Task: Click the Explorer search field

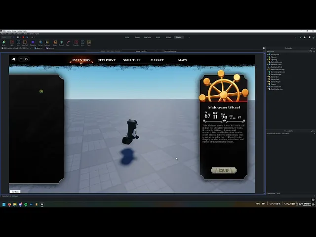Action: (287, 51)
